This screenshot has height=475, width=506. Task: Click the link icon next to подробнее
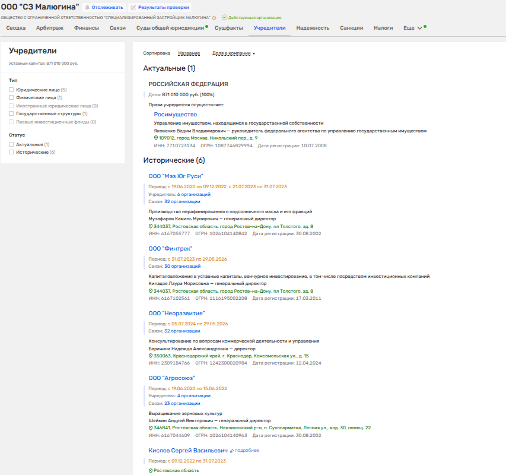pos(232,451)
